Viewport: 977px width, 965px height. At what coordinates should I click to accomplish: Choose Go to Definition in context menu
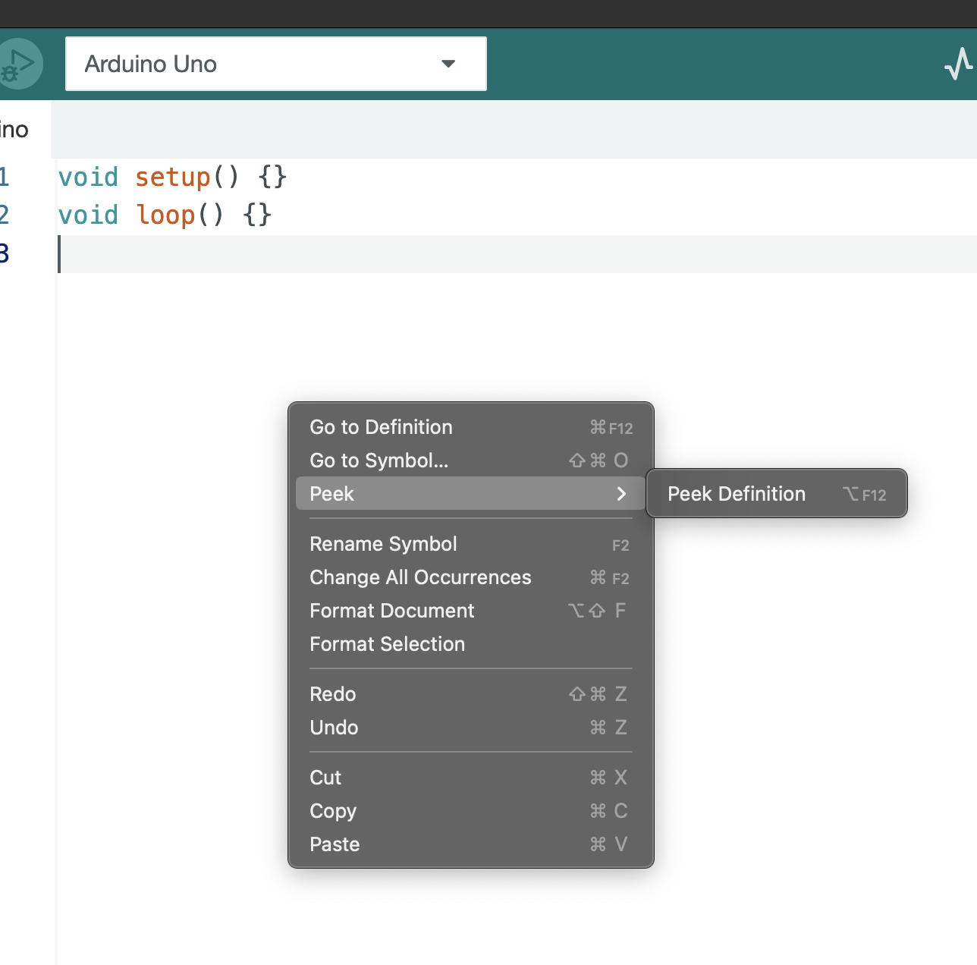471,427
